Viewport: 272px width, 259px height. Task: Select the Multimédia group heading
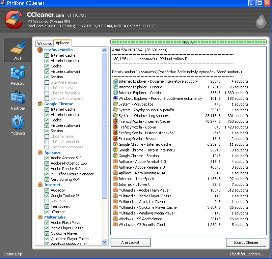(55, 217)
